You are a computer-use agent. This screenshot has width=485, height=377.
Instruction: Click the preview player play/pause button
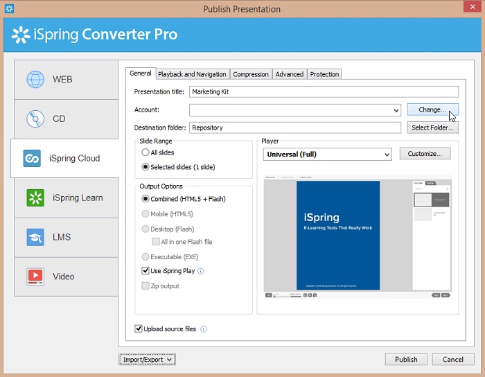click(269, 295)
